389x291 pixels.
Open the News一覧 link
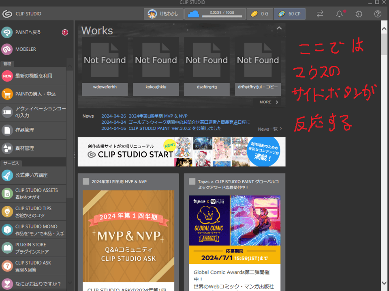click(270, 129)
